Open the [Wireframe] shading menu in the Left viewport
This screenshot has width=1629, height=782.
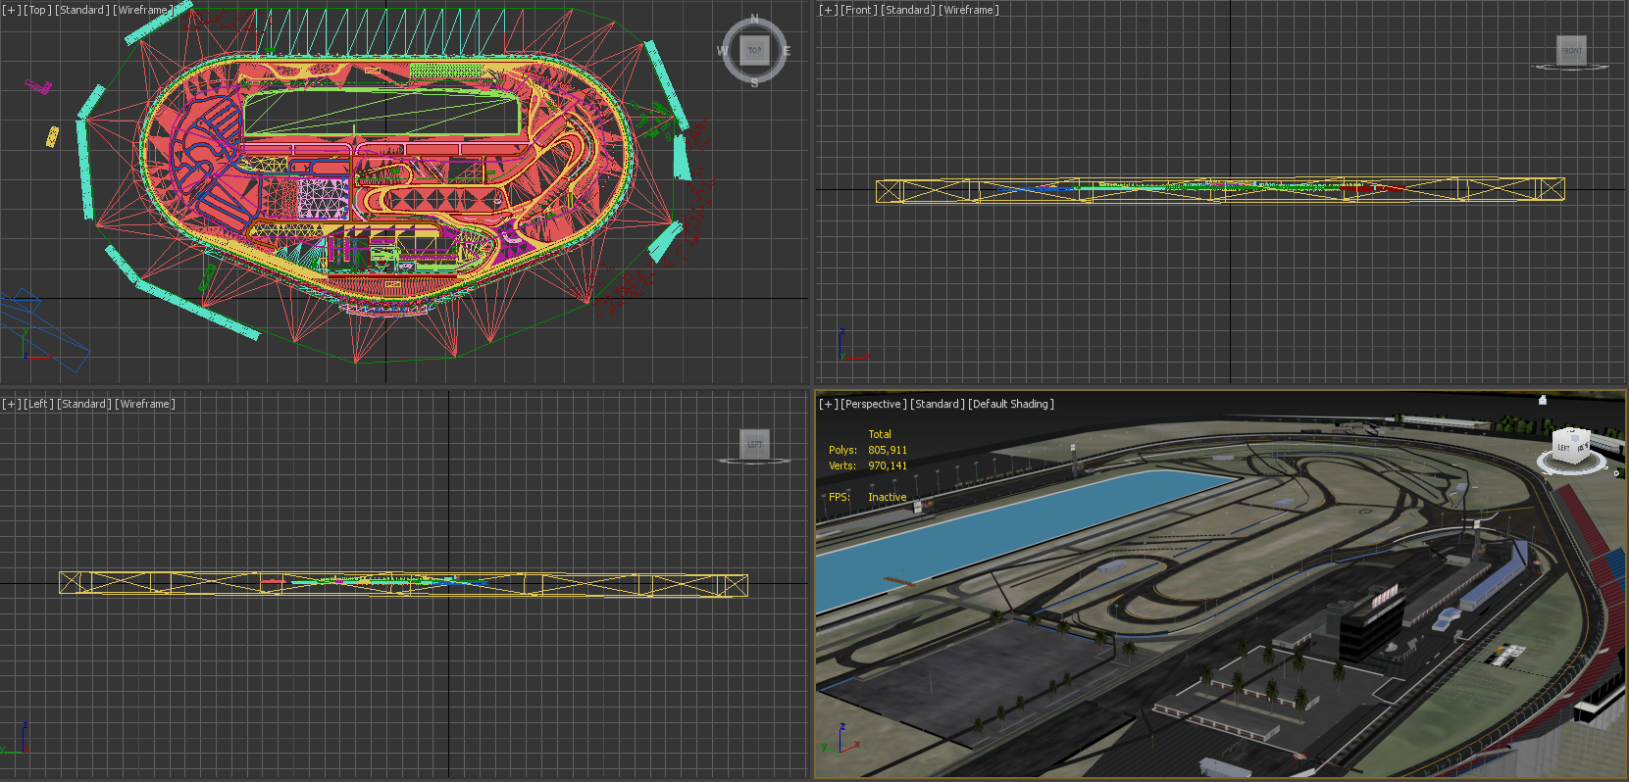pos(145,404)
